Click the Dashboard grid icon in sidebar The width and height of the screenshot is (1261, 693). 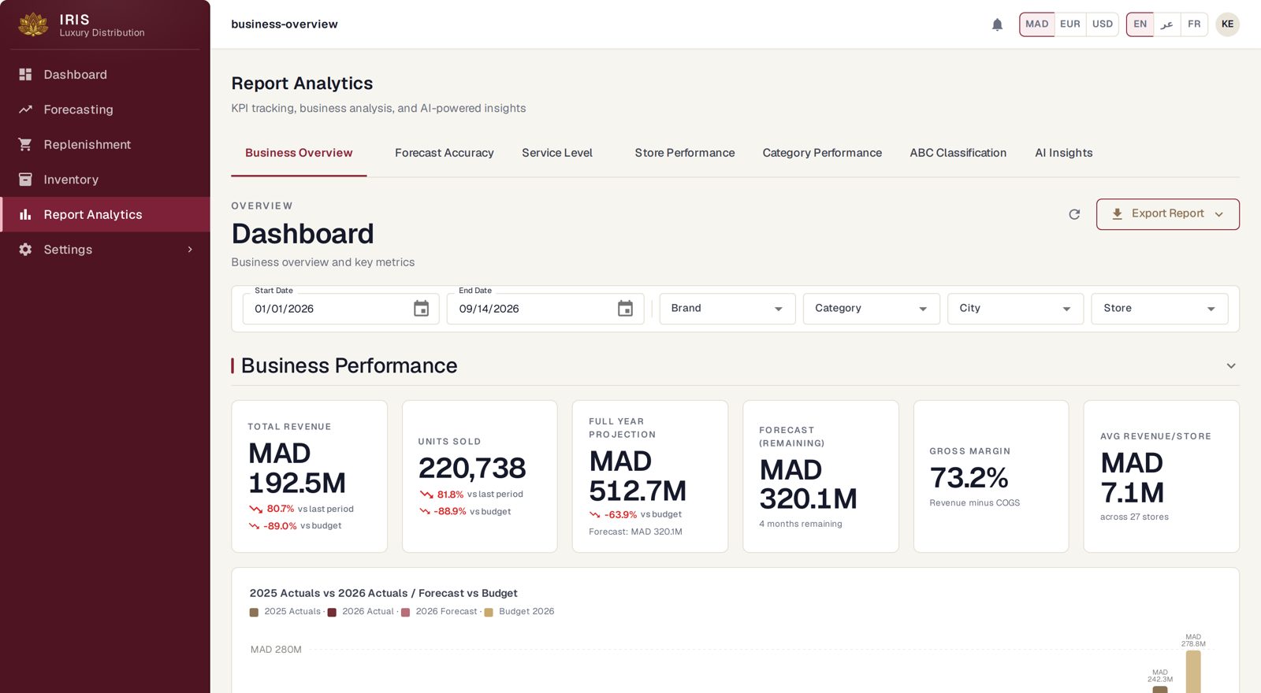(x=25, y=74)
